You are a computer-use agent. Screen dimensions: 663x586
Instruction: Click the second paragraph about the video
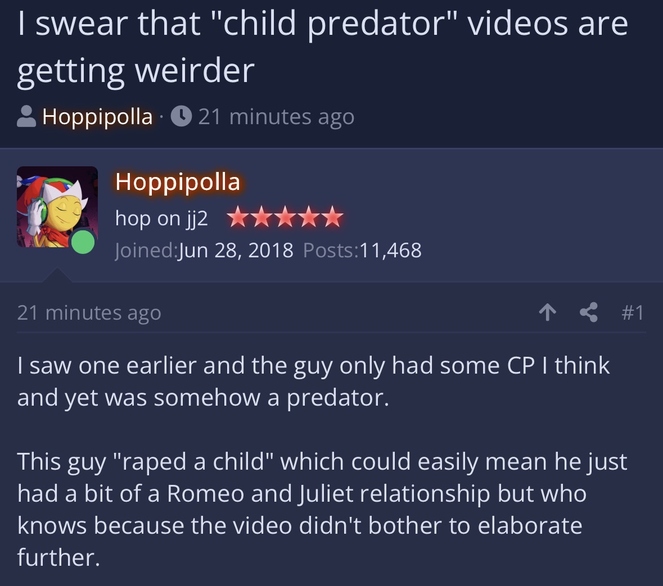322,509
